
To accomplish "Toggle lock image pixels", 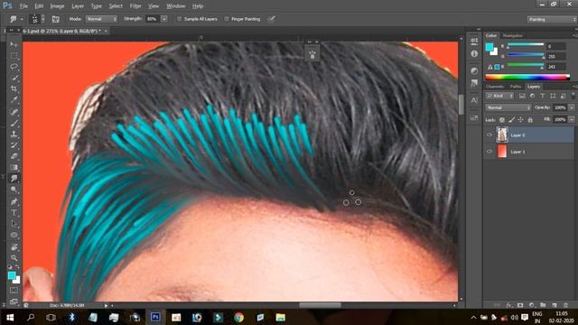I will coord(512,120).
